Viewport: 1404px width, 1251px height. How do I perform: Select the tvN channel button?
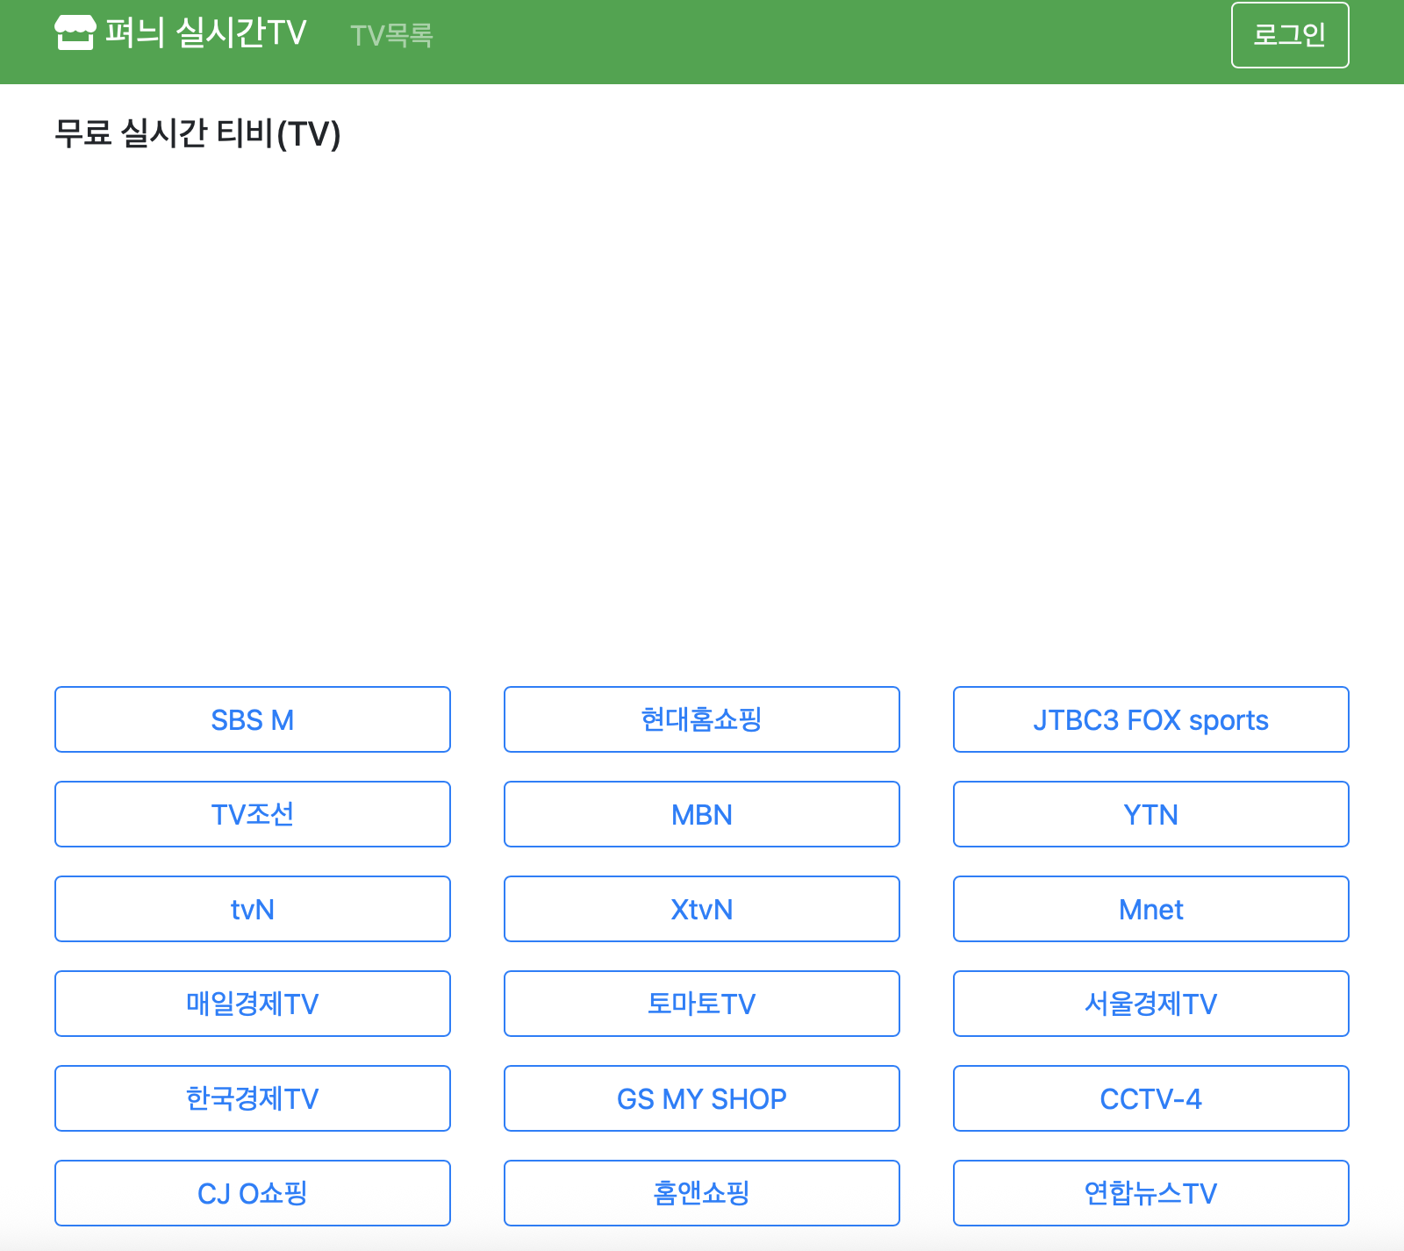point(253,909)
